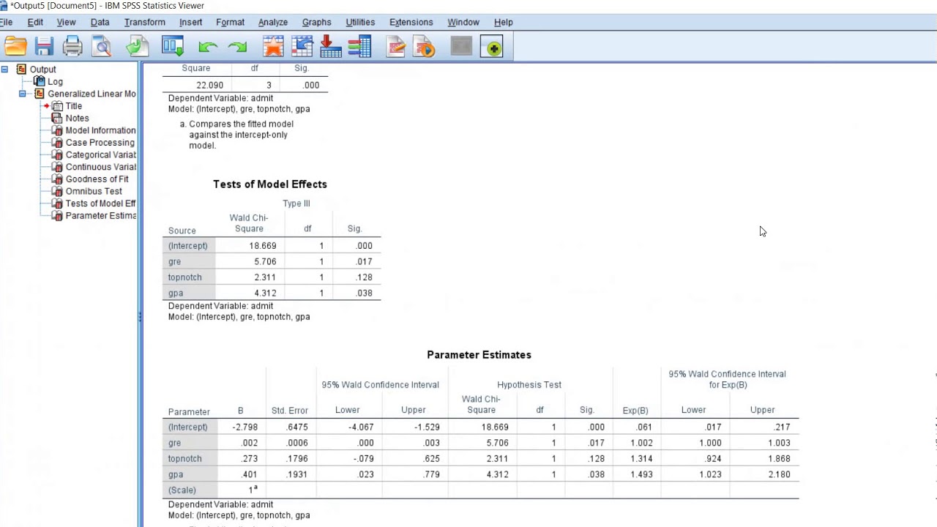Click gpa row label in Tests of Model Effects
Screen dimensions: 937x527
pyautogui.click(x=176, y=293)
